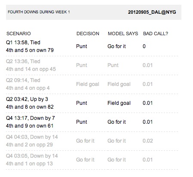Click the SCENARIO column header
This screenshot has width=193, height=177.
point(18,34)
